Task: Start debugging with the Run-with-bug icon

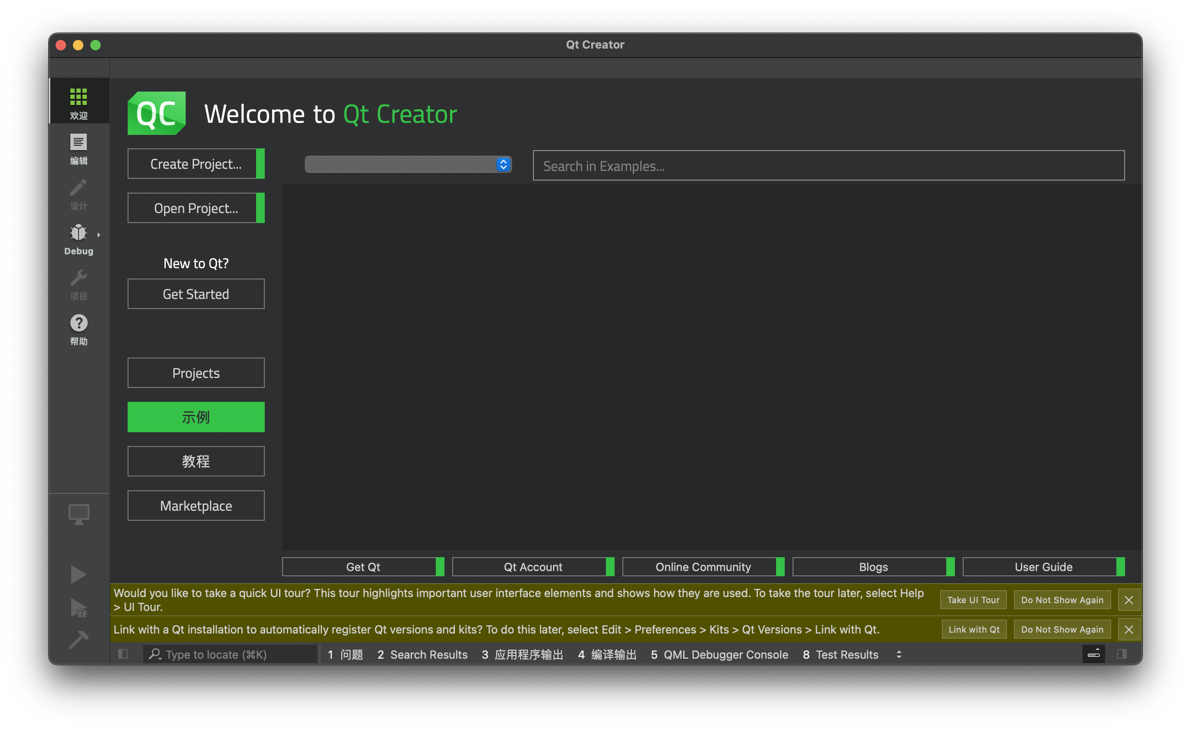Action: pyautogui.click(x=79, y=608)
